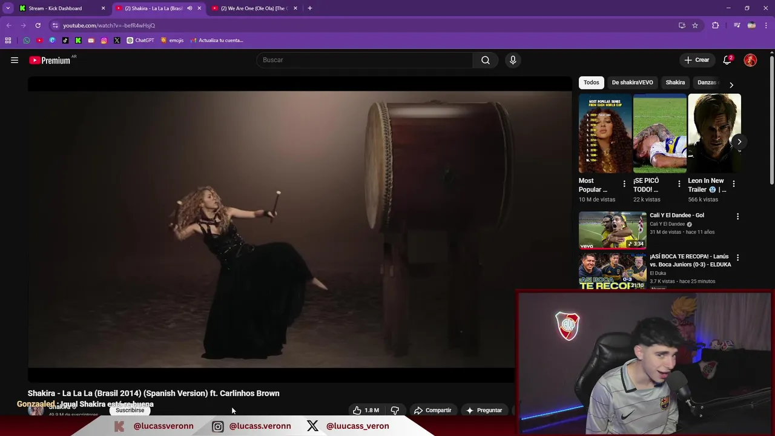Open the WhatsApp bookmark
This screenshot has width=775, height=436.
[x=27, y=41]
